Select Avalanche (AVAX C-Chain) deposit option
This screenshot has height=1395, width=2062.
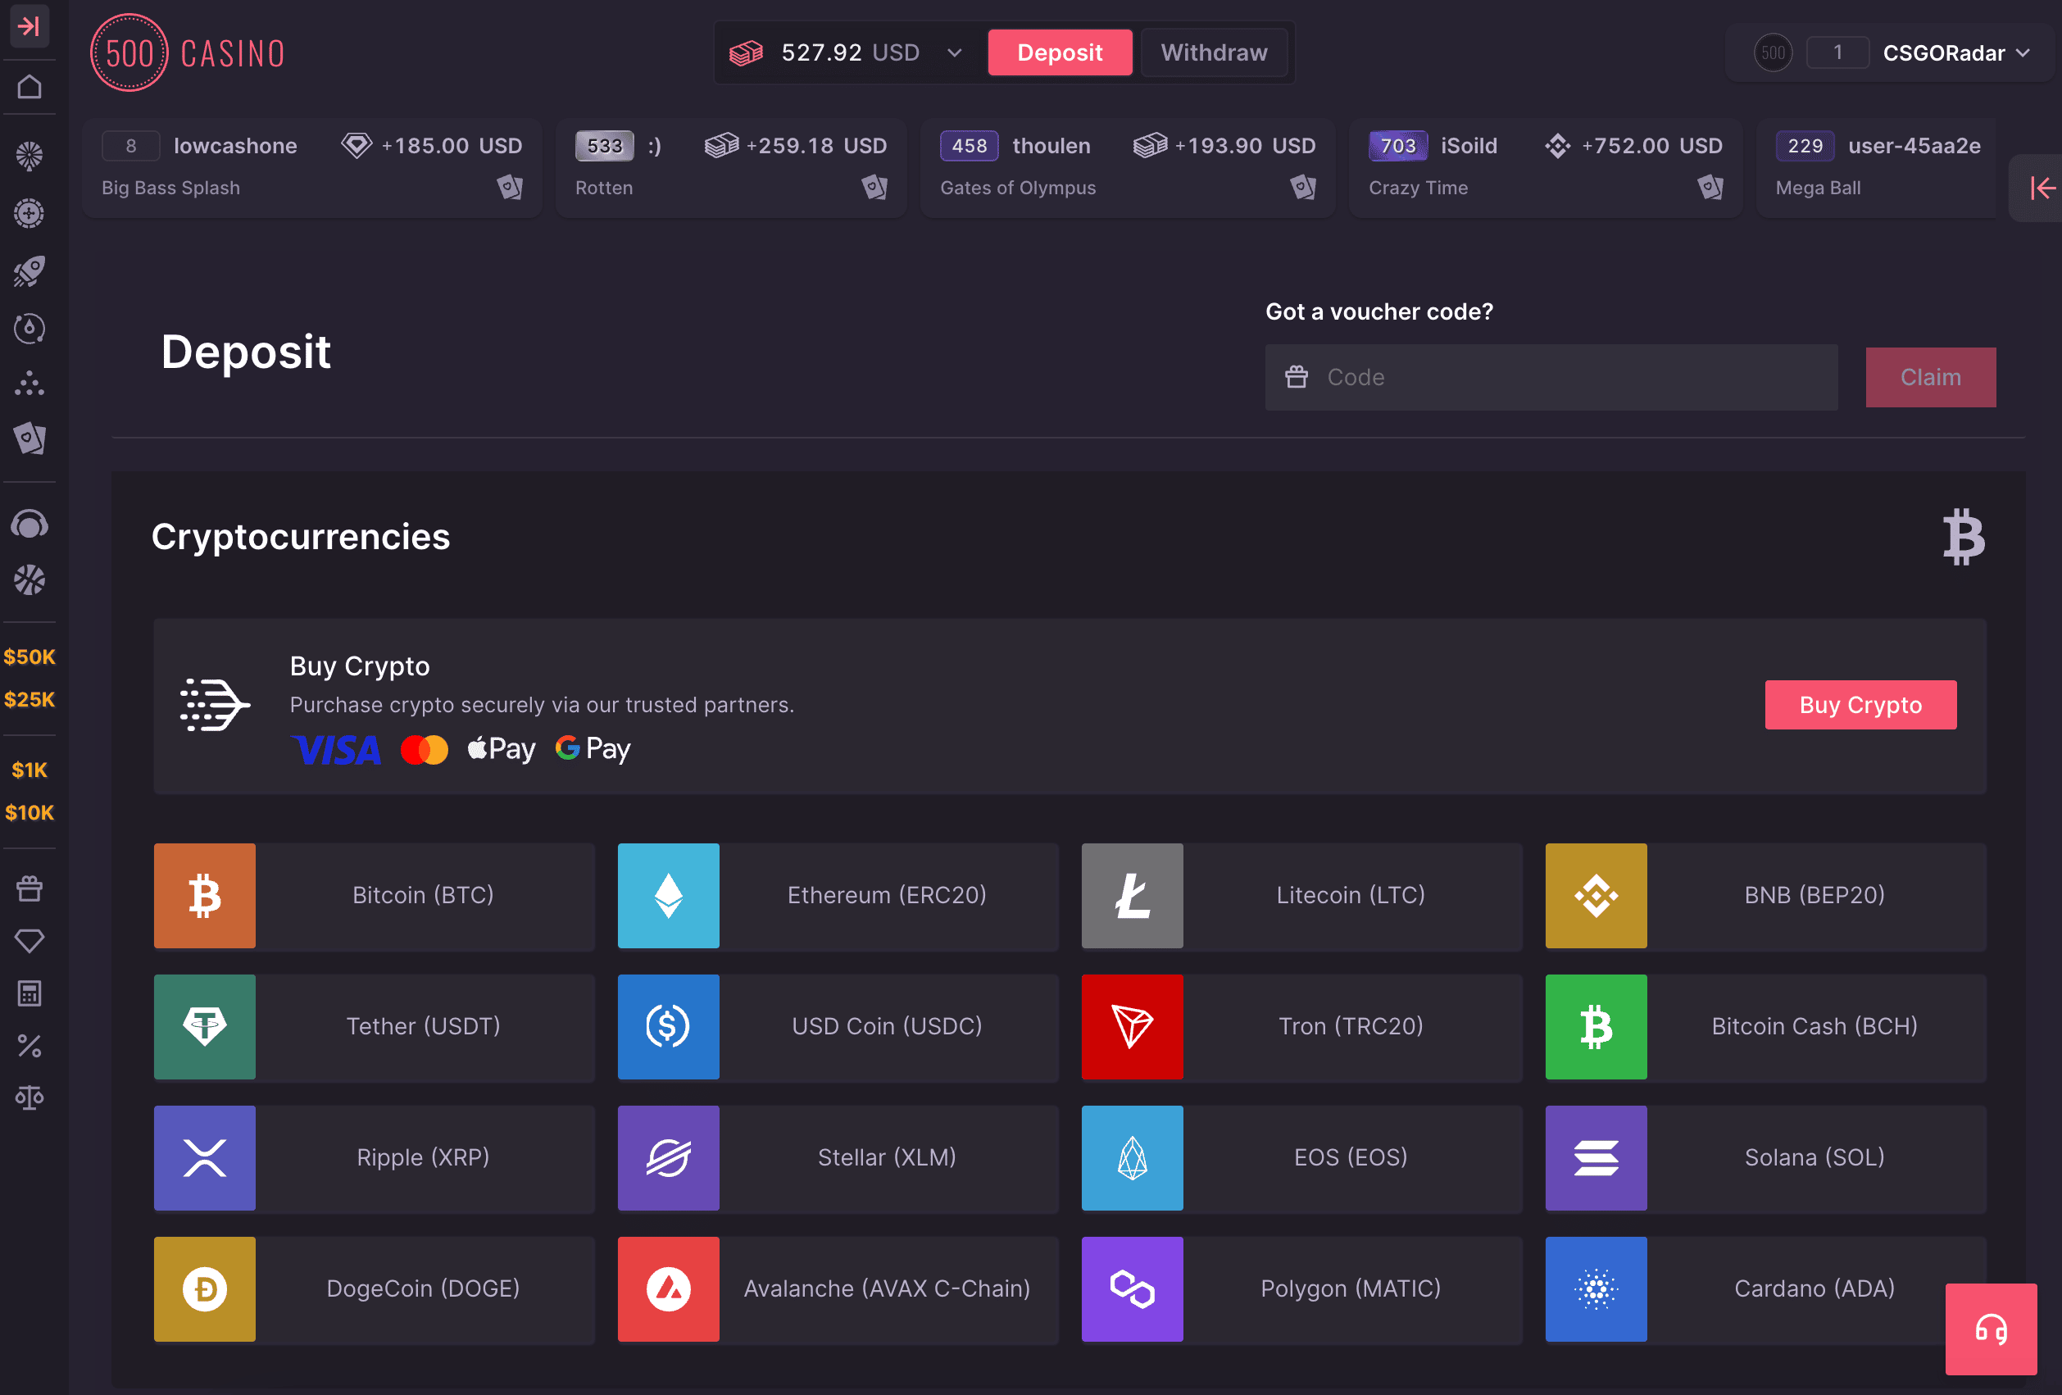838,1289
